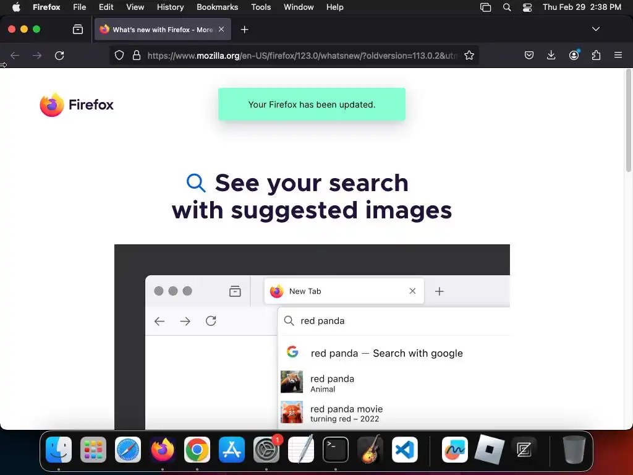Open the Help menu
Screen dimensions: 633x475
coord(334,7)
